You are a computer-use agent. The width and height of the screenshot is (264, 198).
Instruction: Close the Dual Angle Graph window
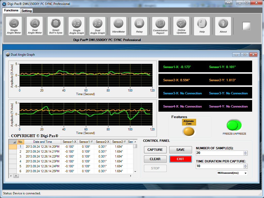click(x=253, y=54)
